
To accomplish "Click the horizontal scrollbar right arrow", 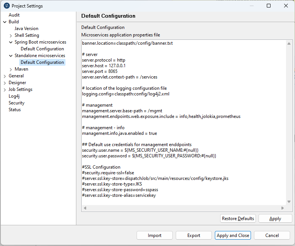I will 282,208.
